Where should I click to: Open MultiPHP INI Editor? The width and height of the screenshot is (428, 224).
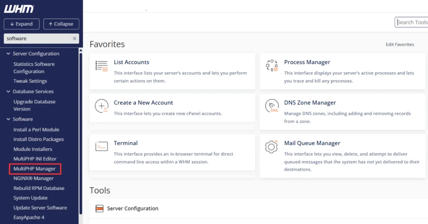tap(35, 159)
